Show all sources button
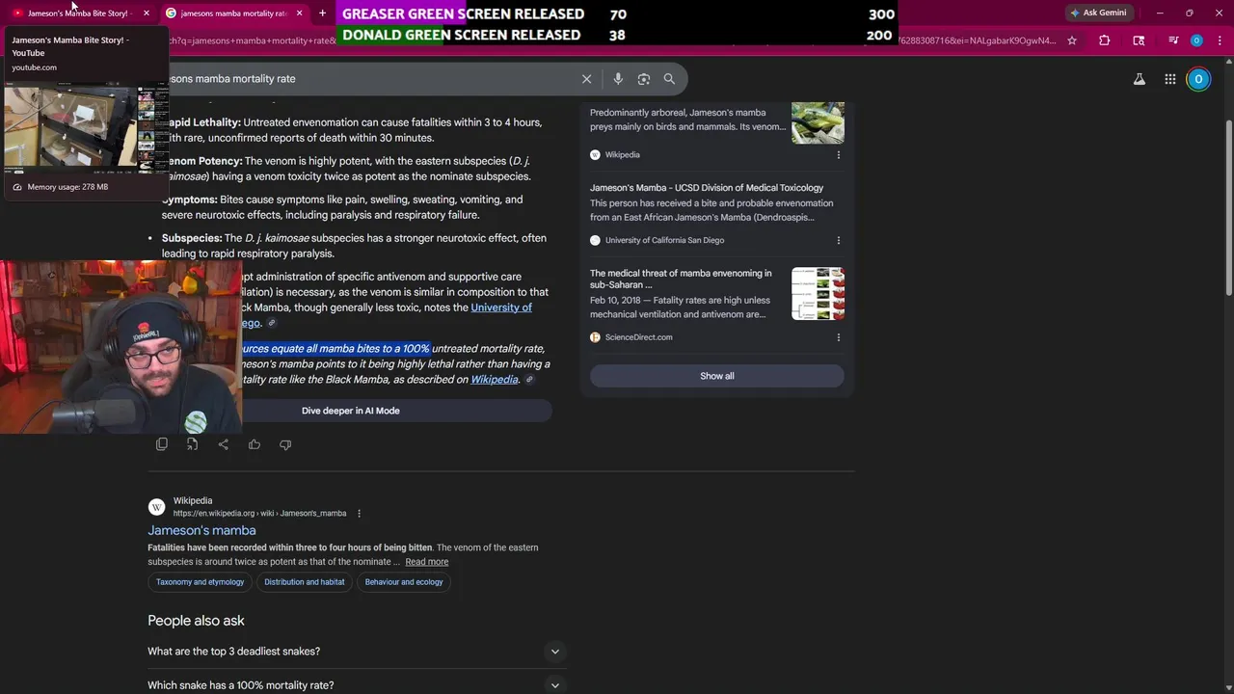Viewport: 1234px width, 694px height. [717, 376]
